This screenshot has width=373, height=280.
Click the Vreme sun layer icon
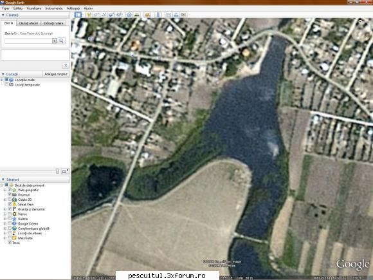14,214
